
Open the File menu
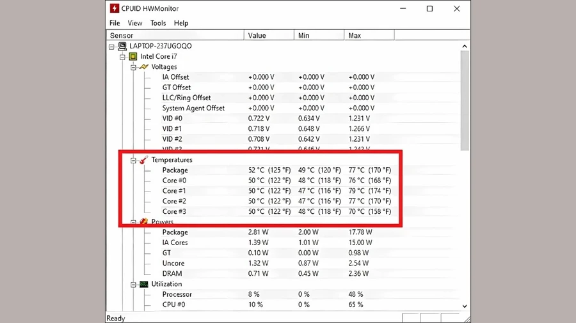pos(115,23)
